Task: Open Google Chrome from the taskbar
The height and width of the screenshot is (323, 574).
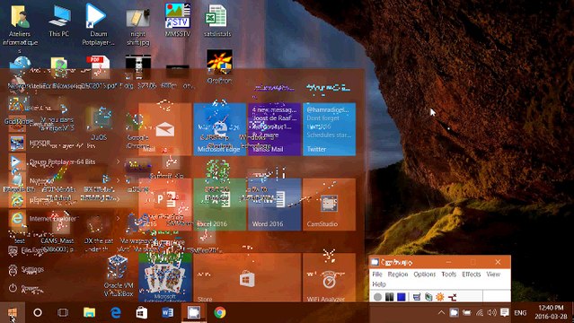Action: click(220, 313)
